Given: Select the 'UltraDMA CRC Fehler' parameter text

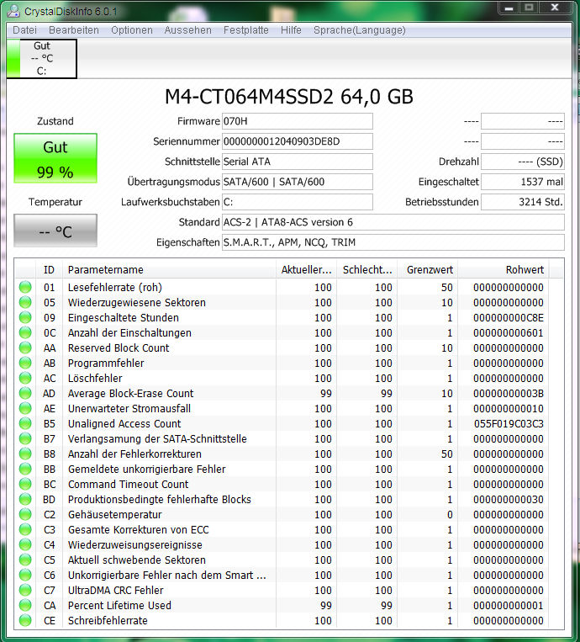Looking at the screenshot, I should (x=115, y=590).
